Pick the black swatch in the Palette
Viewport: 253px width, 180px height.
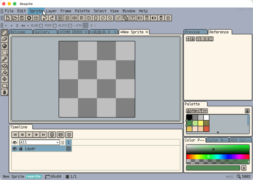(x=189, y=117)
